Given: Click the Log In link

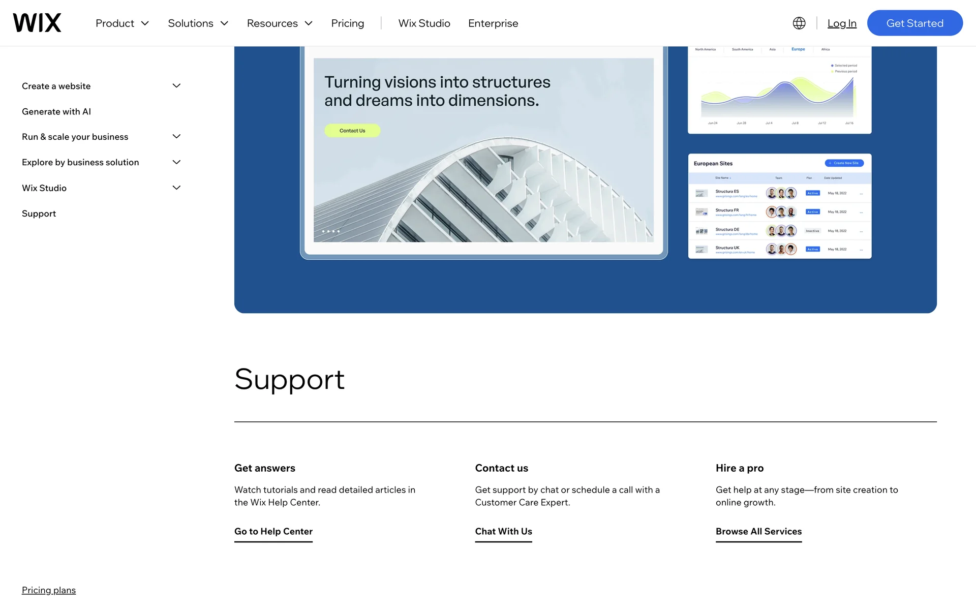Looking at the screenshot, I should click(x=841, y=23).
